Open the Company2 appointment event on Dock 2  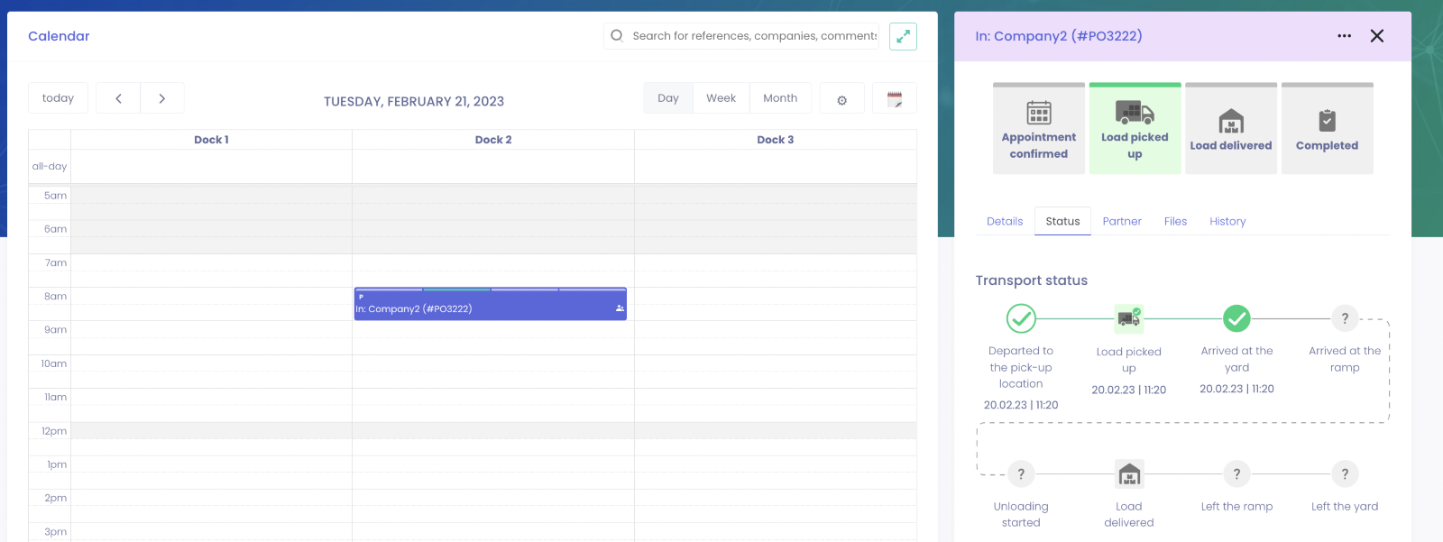tap(490, 308)
